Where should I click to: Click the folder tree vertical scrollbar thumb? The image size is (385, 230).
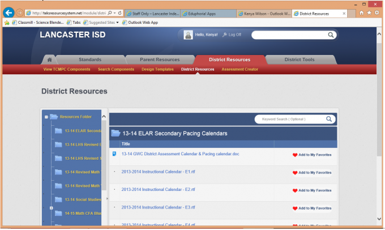pyautogui.click(x=104, y=155)
